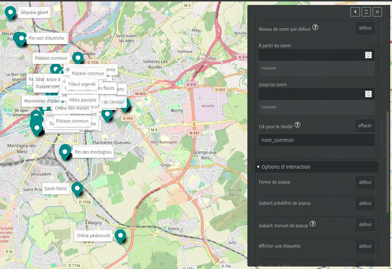Close the side panel with X icon
392x269 pixels.
tap(377, 12)
